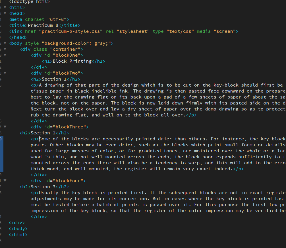The width and height of the screenshot is (286, 248).
Task: Collapse the blockTwo div fold arrow
Action: pos(5,73)
